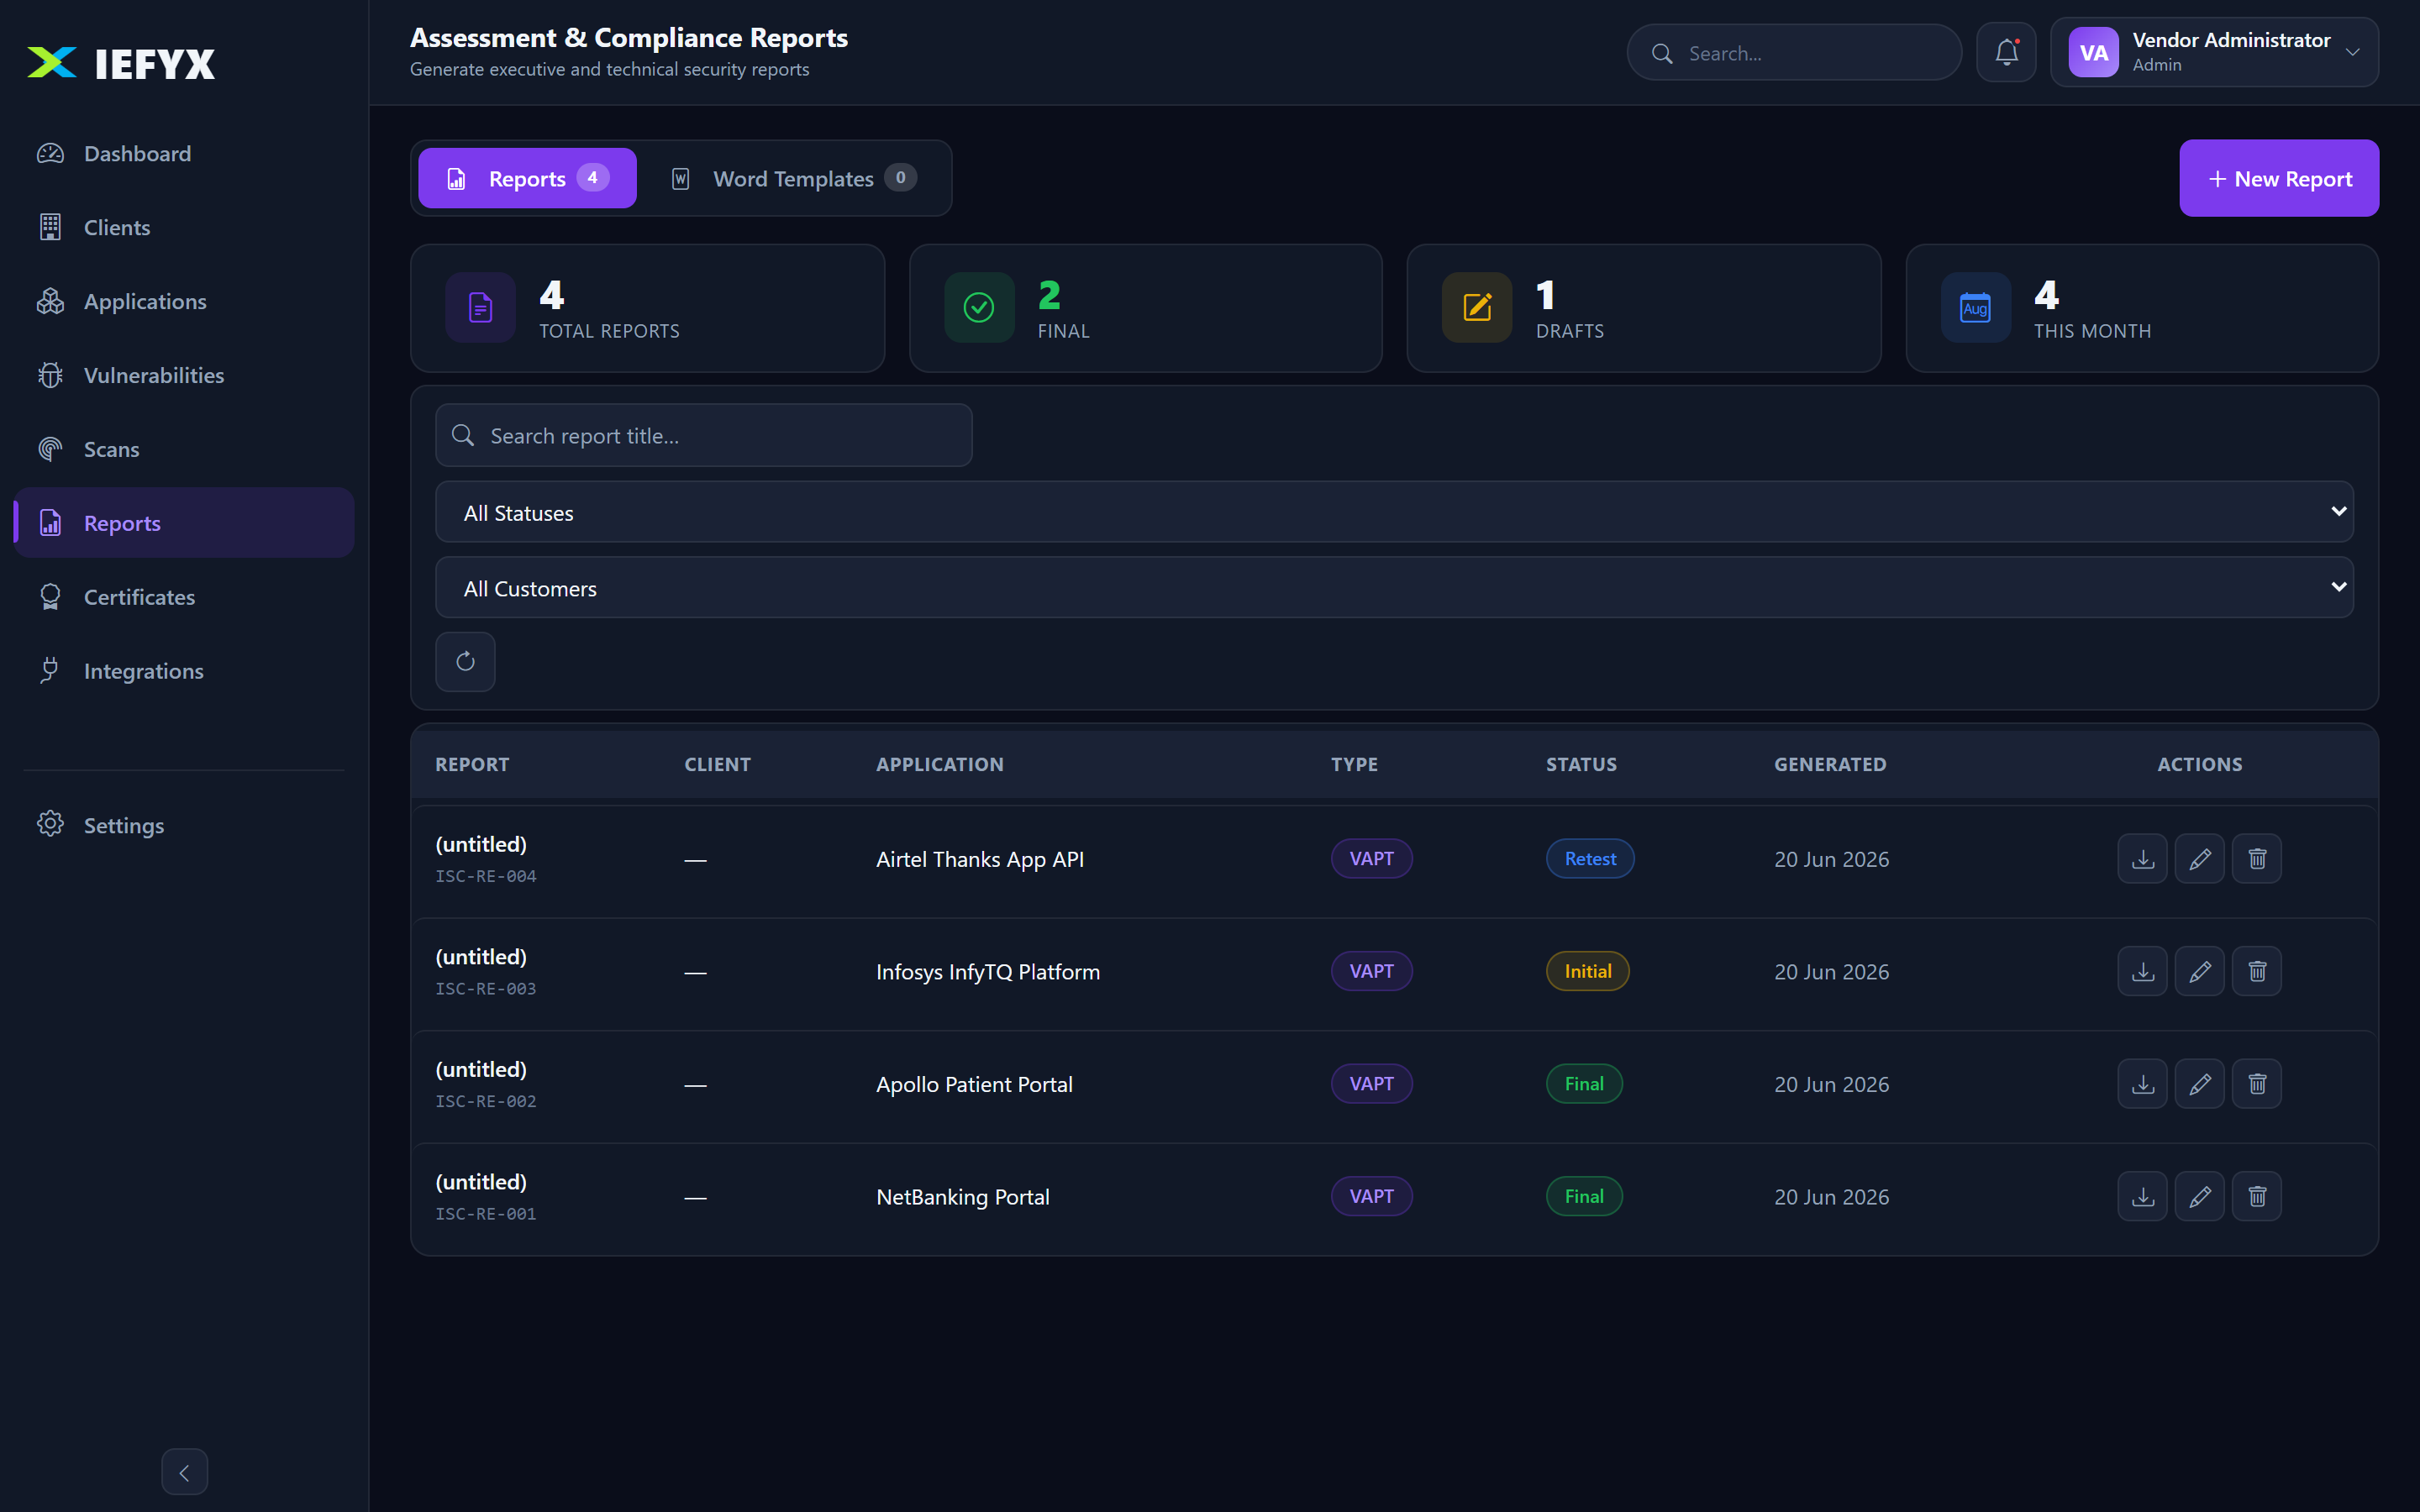Click the APPLICATION column header
This screenshot has width=2420, height=1512.
point(940,764)
